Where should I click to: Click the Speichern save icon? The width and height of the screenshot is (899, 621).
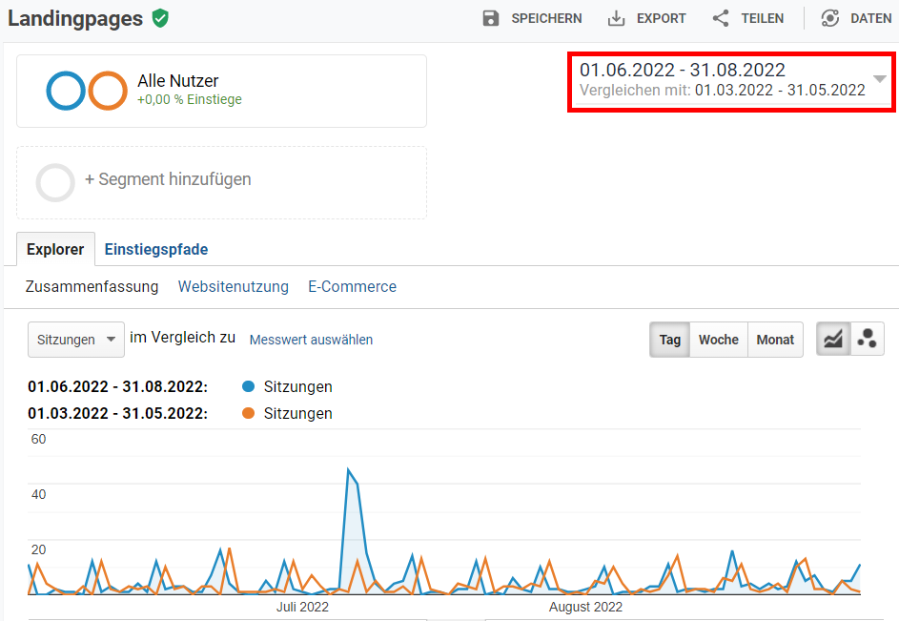[x=490, y=17]
